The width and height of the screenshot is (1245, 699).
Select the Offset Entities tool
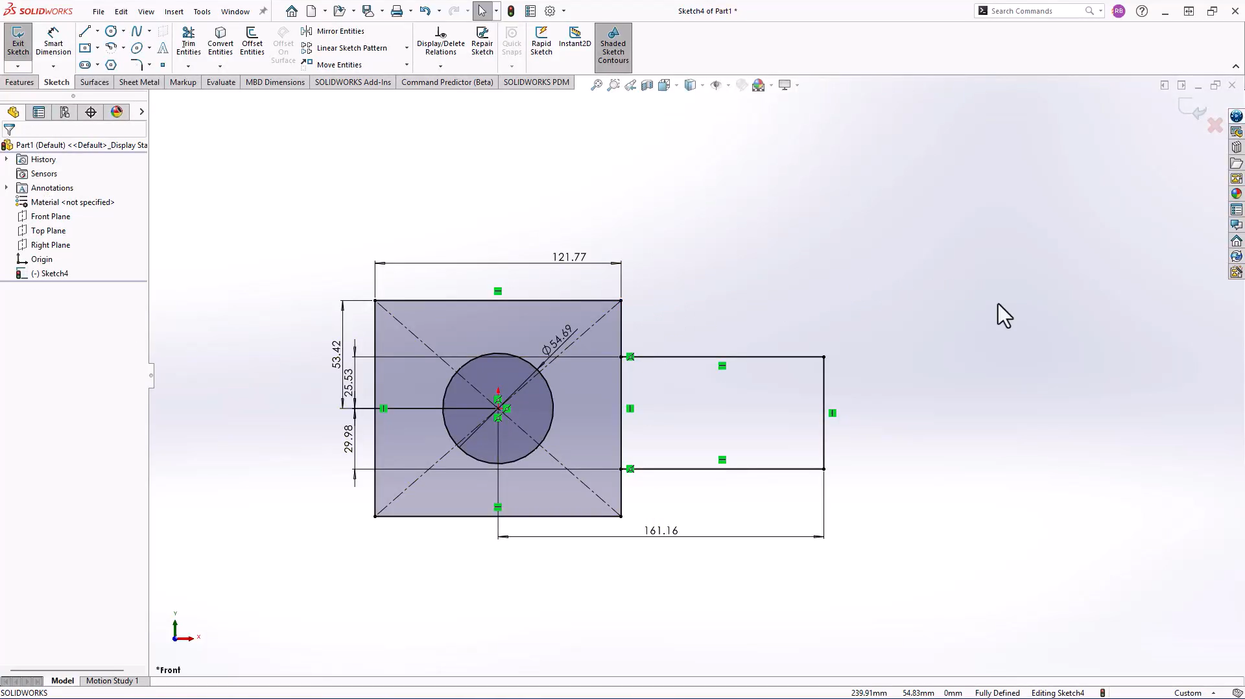252,41
